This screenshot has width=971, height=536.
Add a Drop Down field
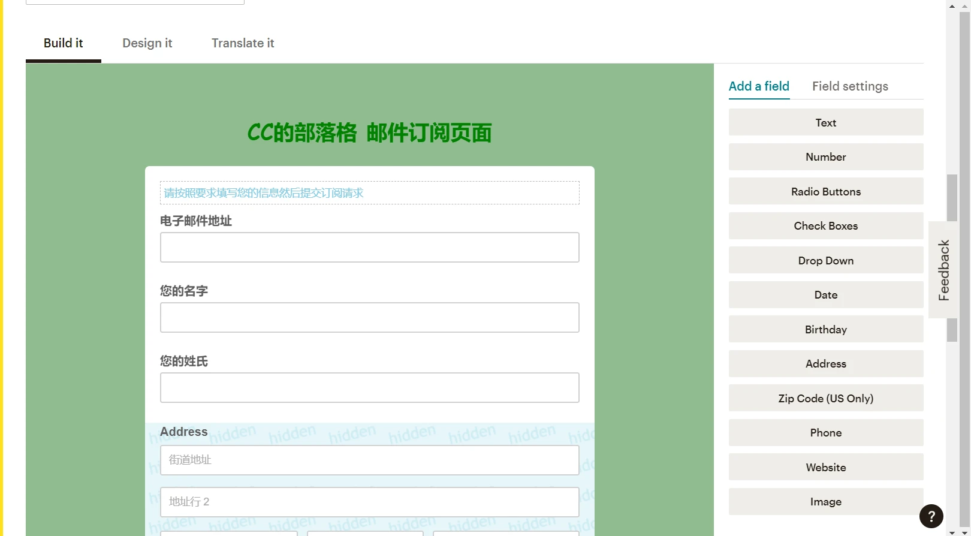[x=826, y=260]
